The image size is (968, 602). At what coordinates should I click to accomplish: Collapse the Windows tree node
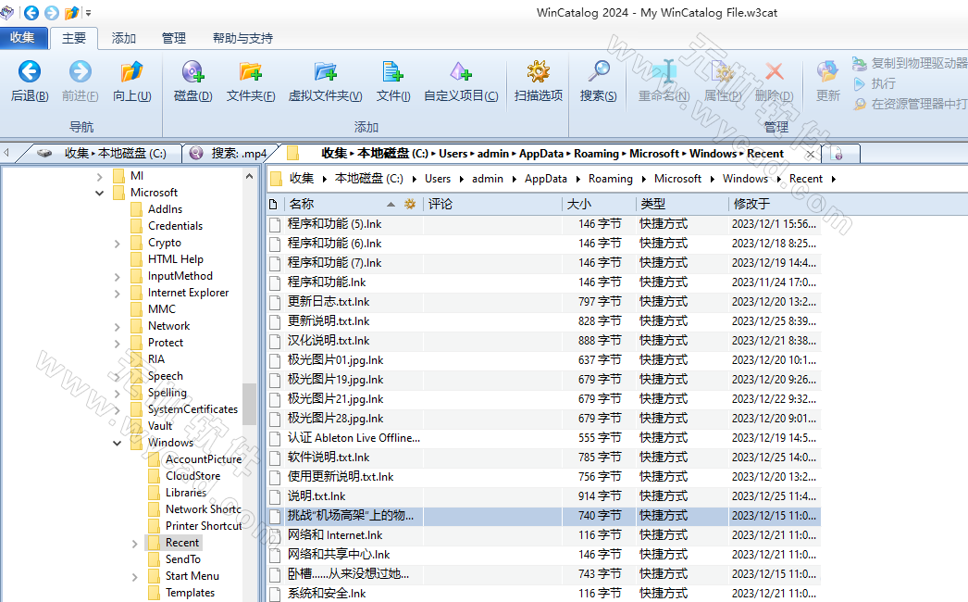click(117, 442)
